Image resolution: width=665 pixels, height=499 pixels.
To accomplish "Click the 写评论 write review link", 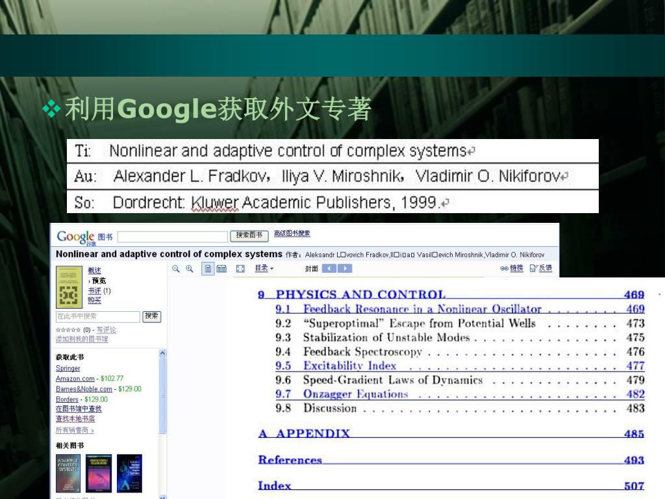I will pyautogui.click(x=106, y=329).
